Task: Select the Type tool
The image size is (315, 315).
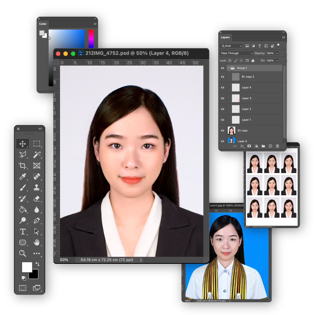Action: (x=23, y=231)
